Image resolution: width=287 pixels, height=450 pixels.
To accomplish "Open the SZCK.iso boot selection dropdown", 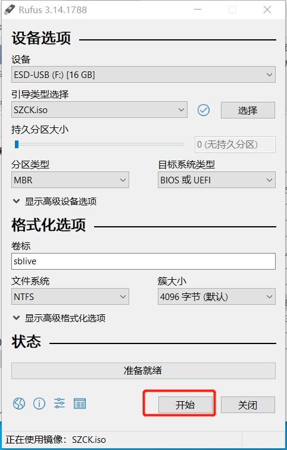I will coord(99,110).
